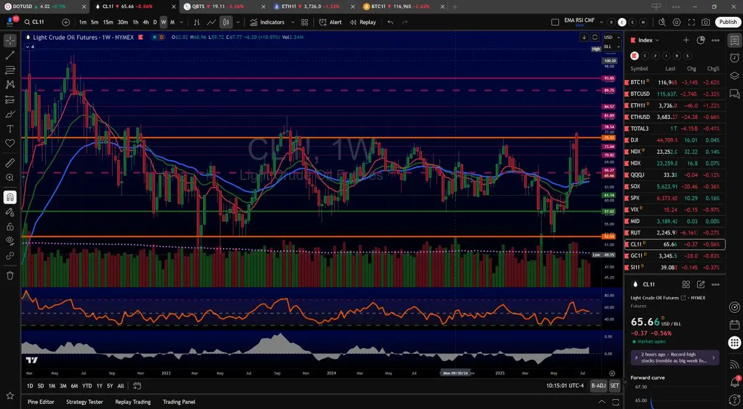Open the Fibonacci retracement tools
The width and height of the screenshot is (743, 409).
10,70
